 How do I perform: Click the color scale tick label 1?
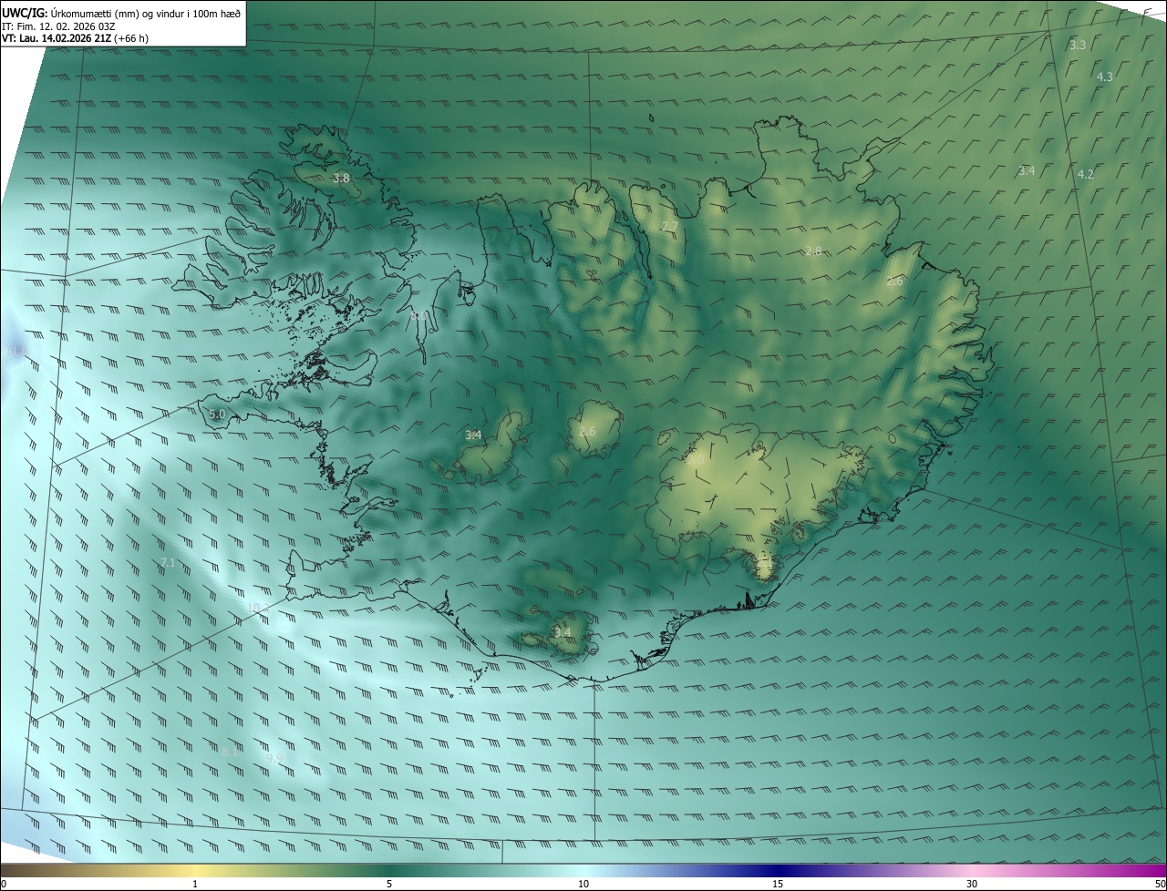point(195,884)
